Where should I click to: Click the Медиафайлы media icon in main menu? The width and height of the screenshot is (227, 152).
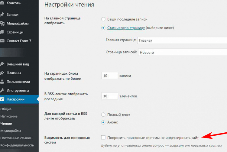coord(2,23)
